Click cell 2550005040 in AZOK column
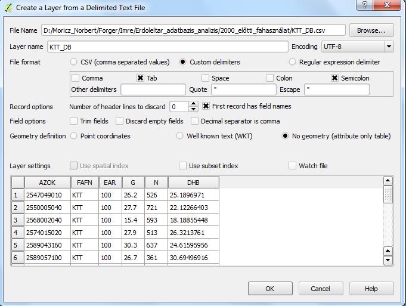406x306 pixels. tap(47, 208)
